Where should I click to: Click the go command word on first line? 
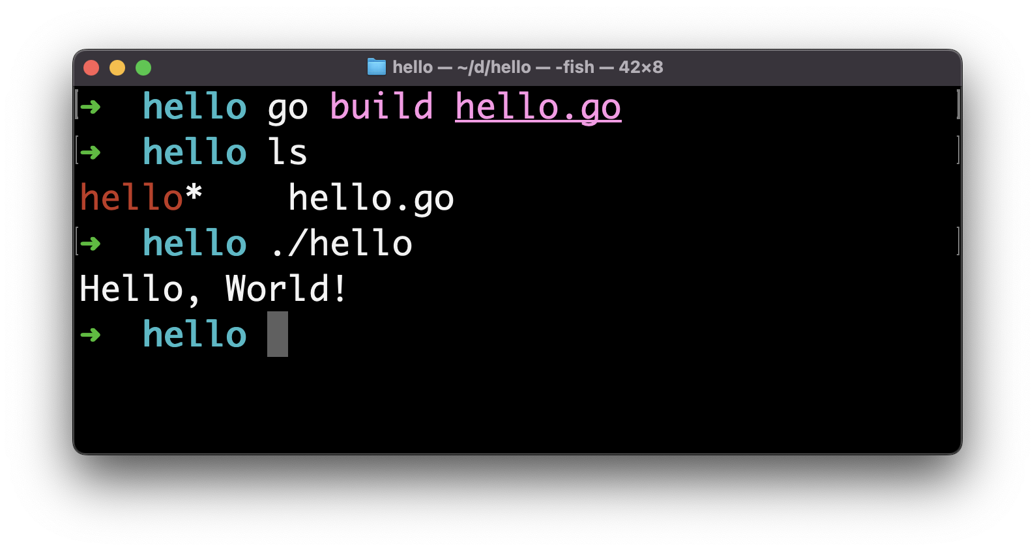click(x=287, y=109)
